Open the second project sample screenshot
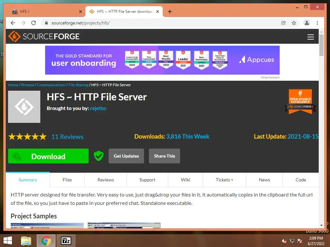330x247 pixels. [124, 225]
